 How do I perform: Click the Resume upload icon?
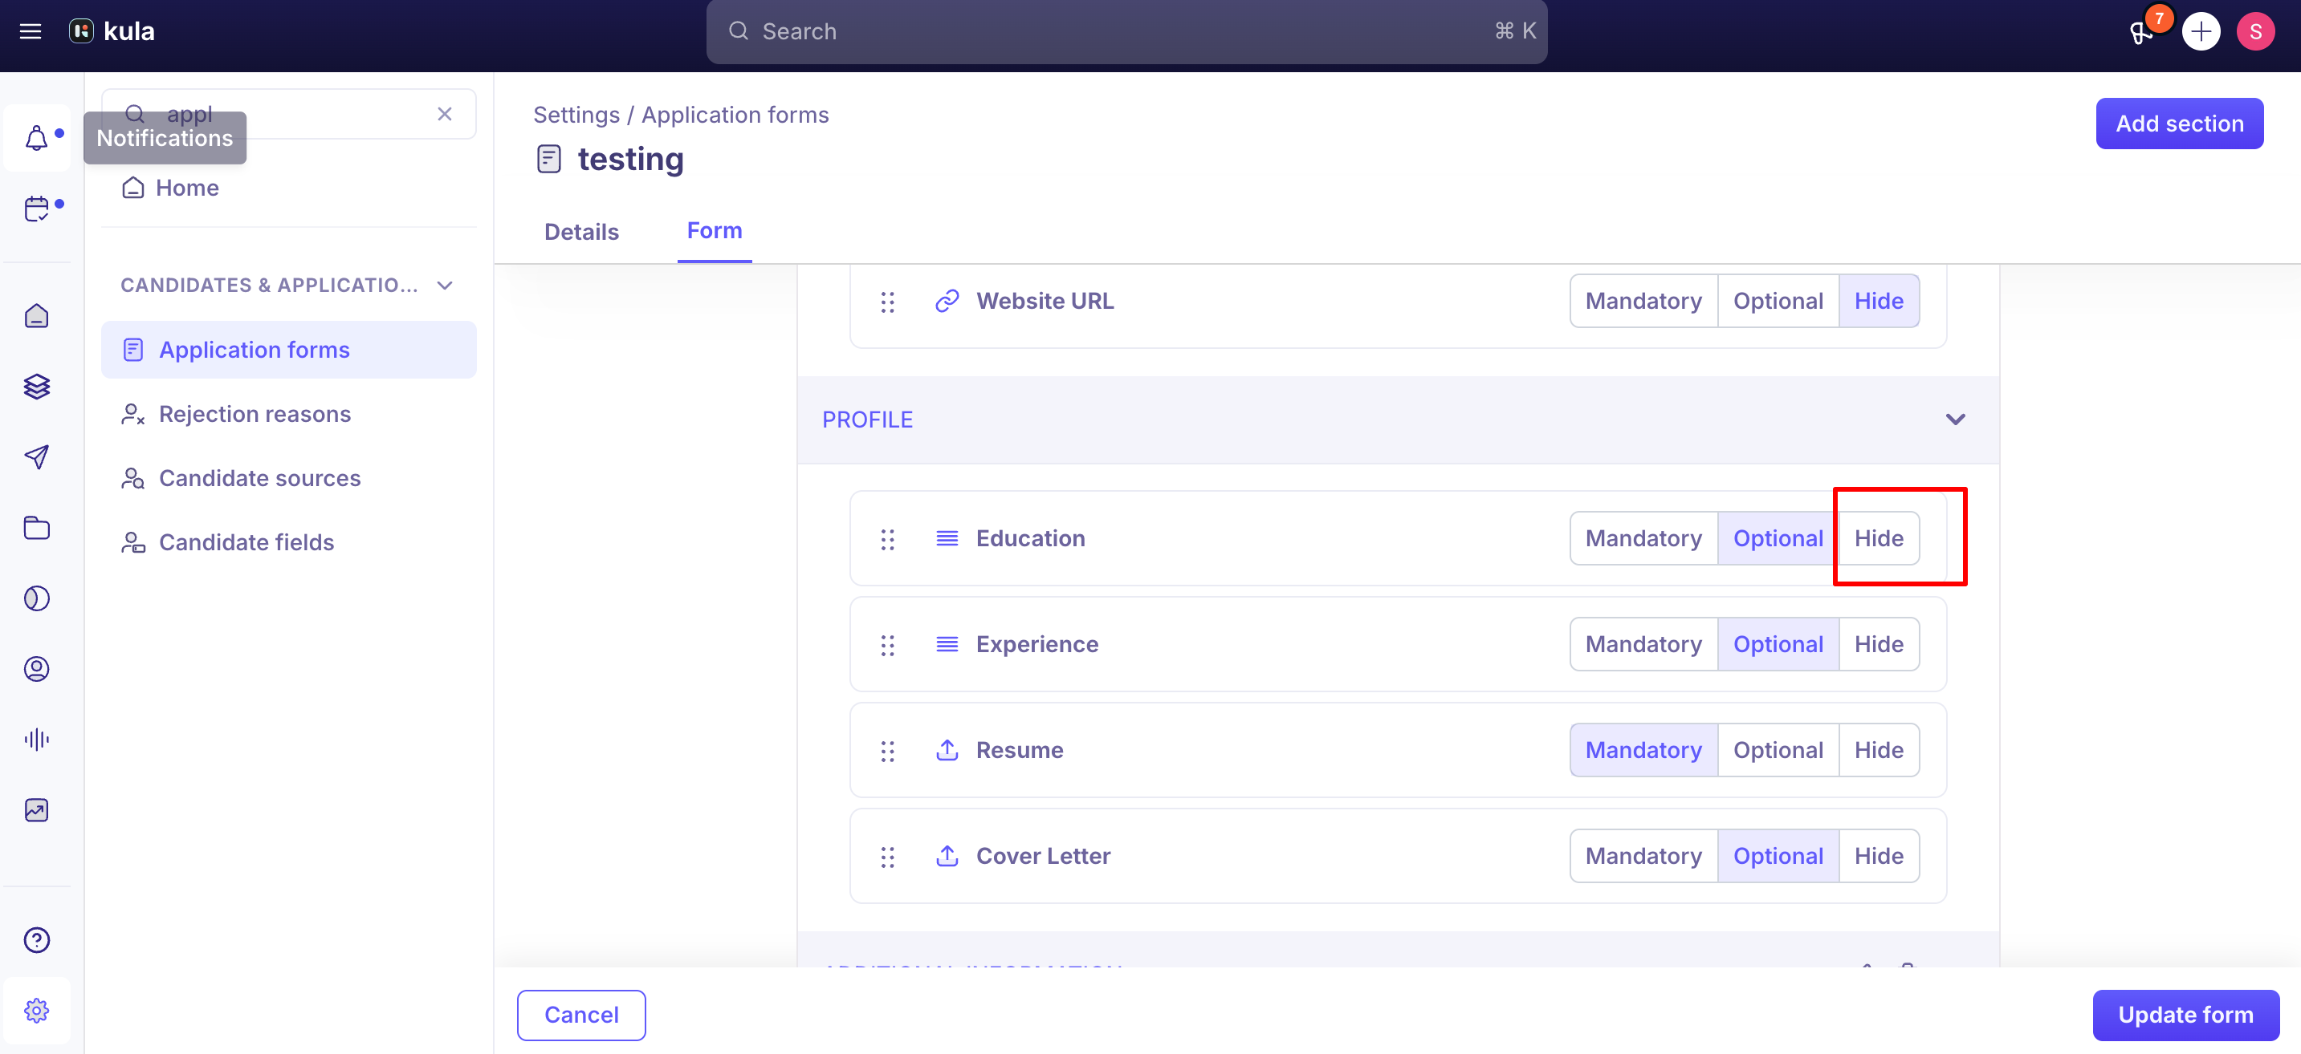pos(947,750)
